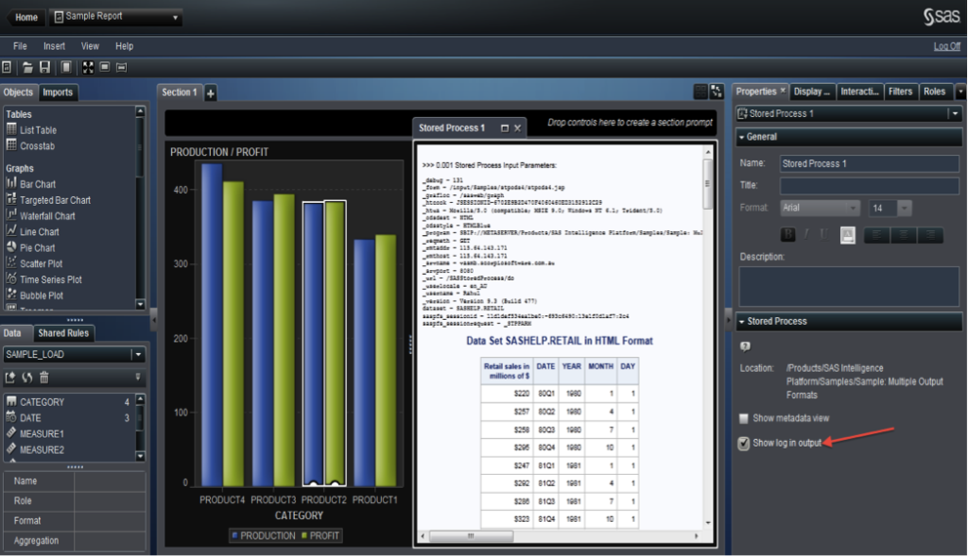Select the List Table object
The height and width of the screenshot is (556, 968).
pos(38,130)
